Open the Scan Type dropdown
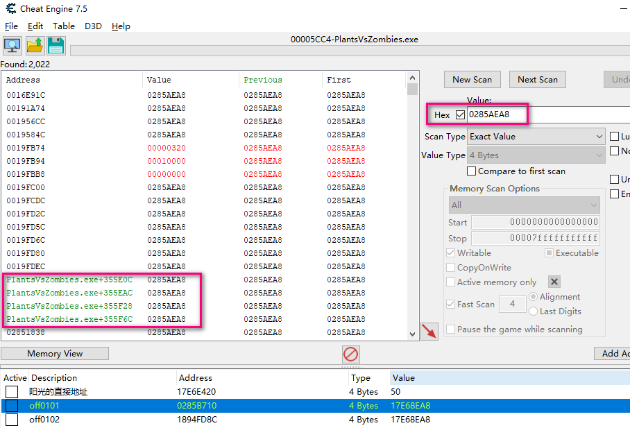Image resolution: width=630 pixels, height=428 pixels. pyautogui.click(x=536, y=137)
